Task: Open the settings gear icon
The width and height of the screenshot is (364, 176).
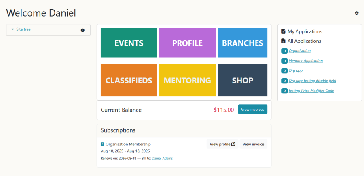Action: coord(357,13)
